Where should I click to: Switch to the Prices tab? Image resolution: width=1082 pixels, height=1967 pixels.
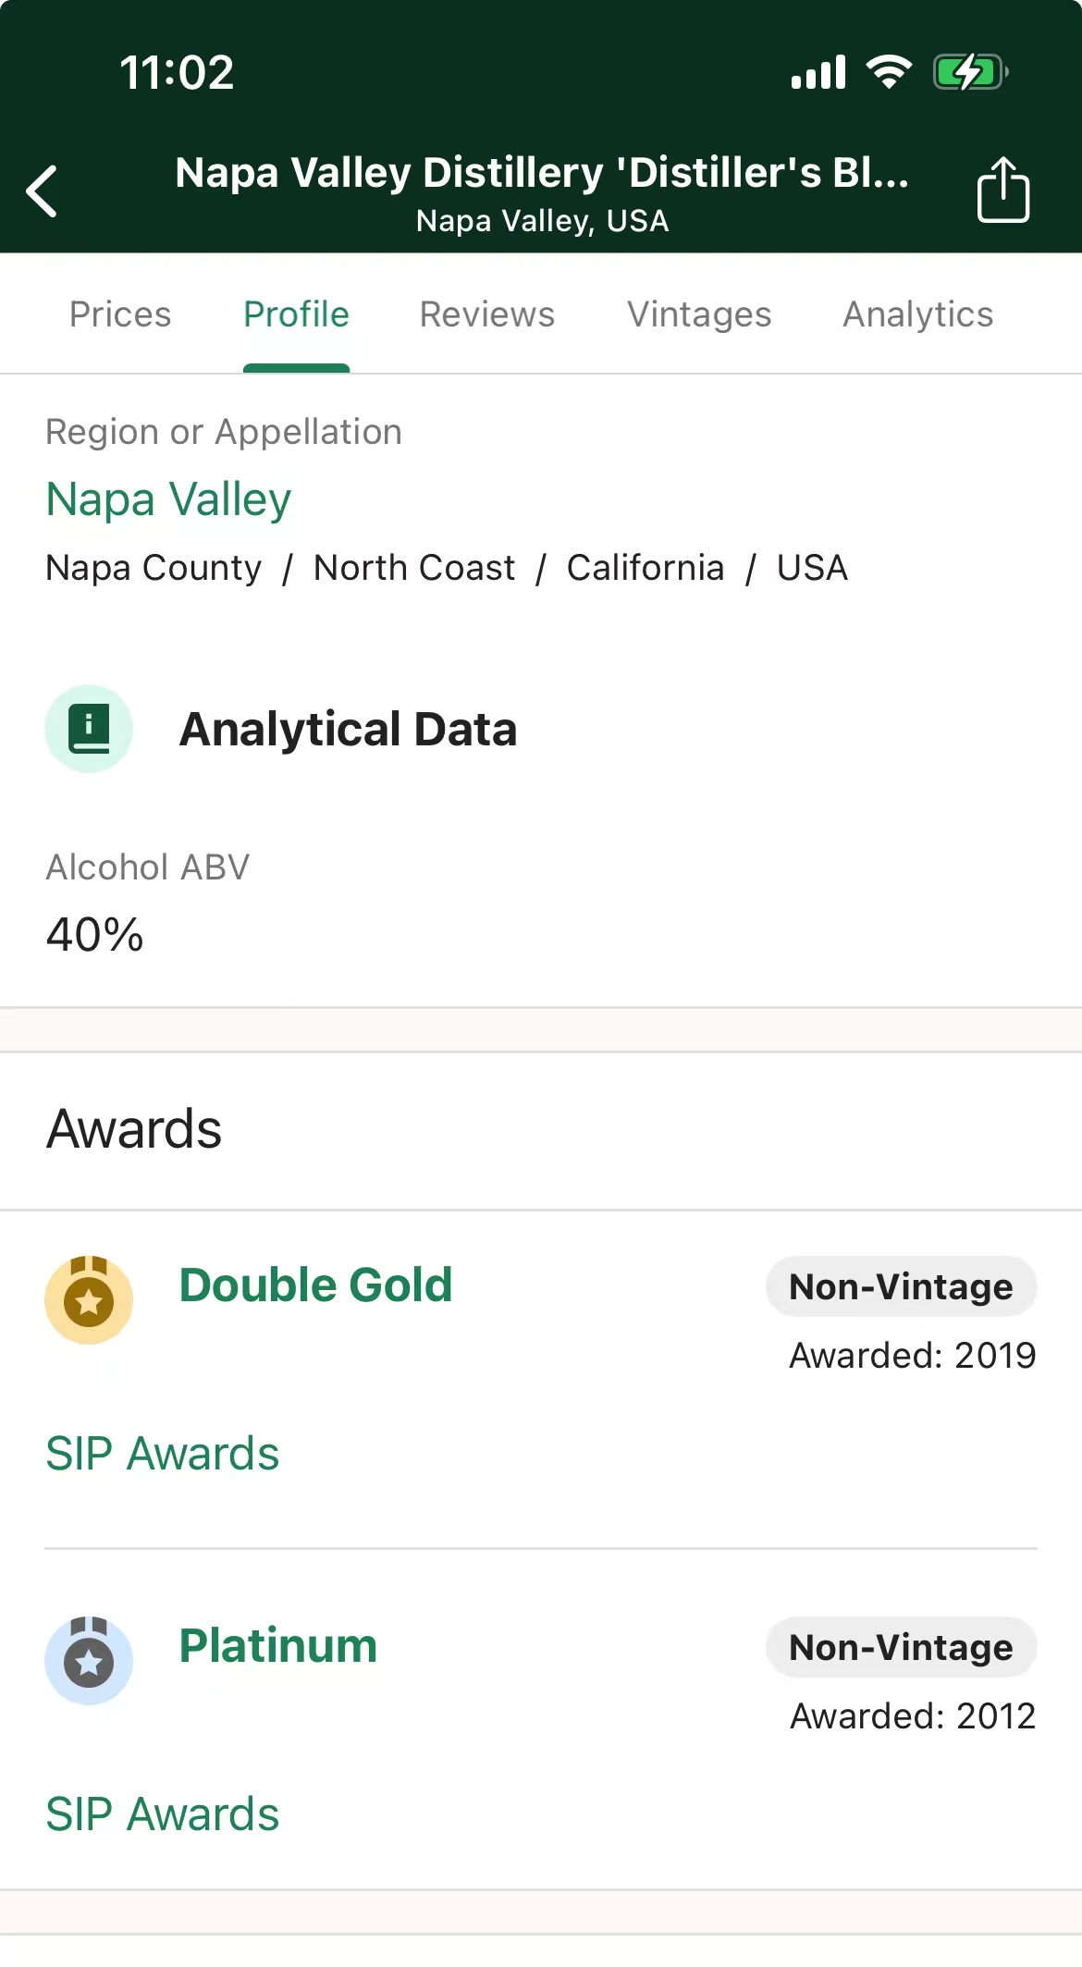[x=120, y=314]
